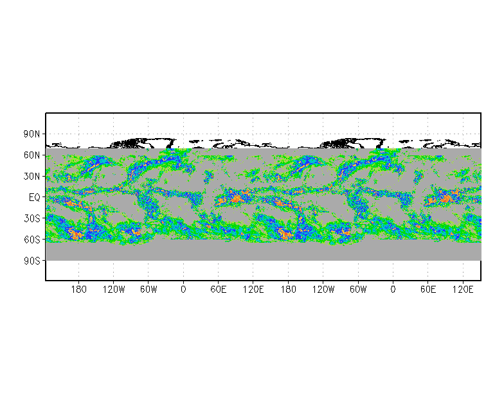
Task: Select the 30S latitude axis label
Action: click(x=32, y=218)
